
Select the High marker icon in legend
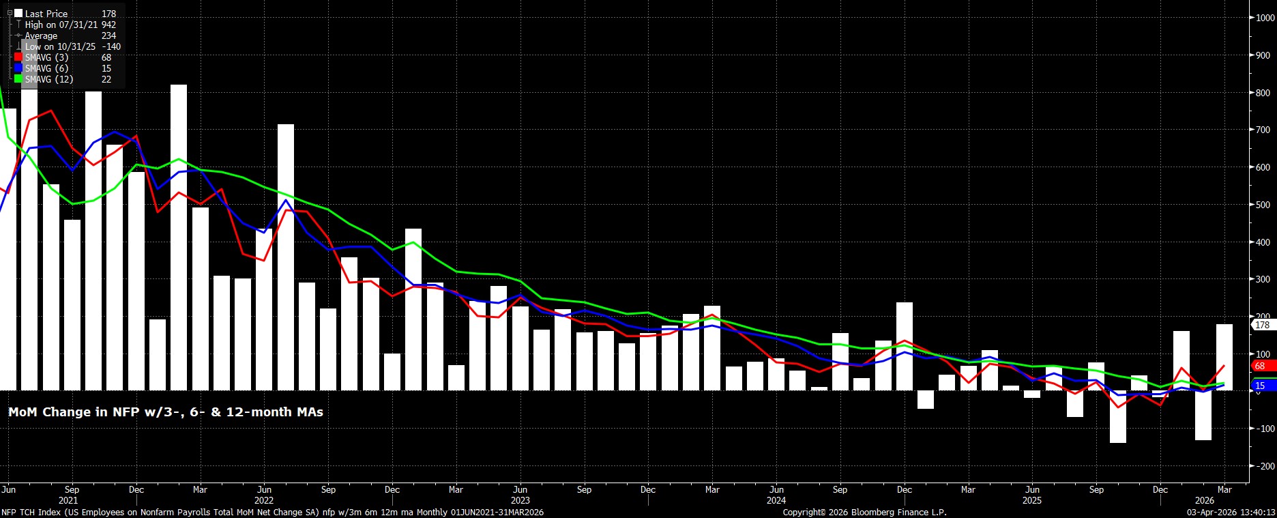[18, 25]
